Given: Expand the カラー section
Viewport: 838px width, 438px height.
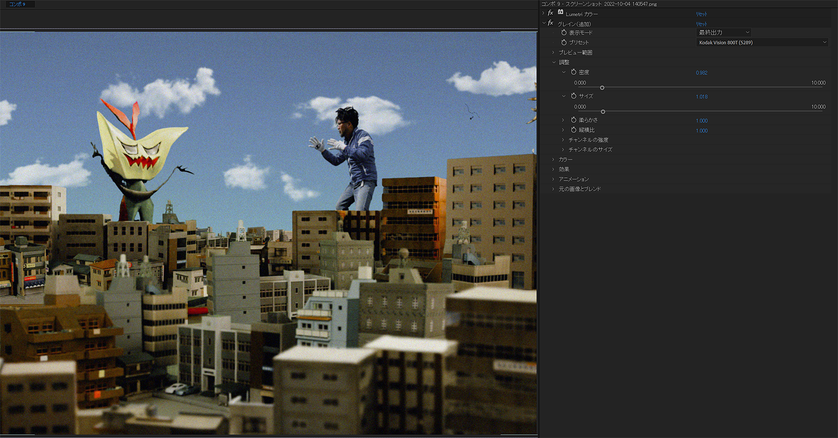Looking at the screenshot, I should [x=554, y=160].
